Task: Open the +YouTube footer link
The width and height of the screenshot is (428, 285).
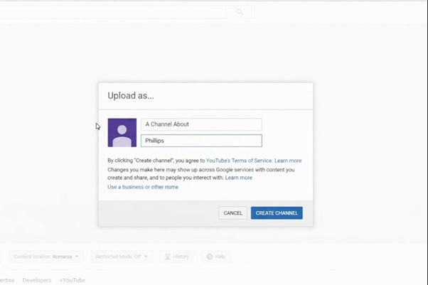Action: [73, 280]
